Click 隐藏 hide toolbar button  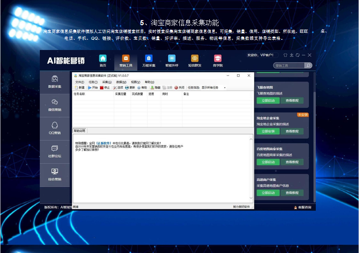[155, 88]
